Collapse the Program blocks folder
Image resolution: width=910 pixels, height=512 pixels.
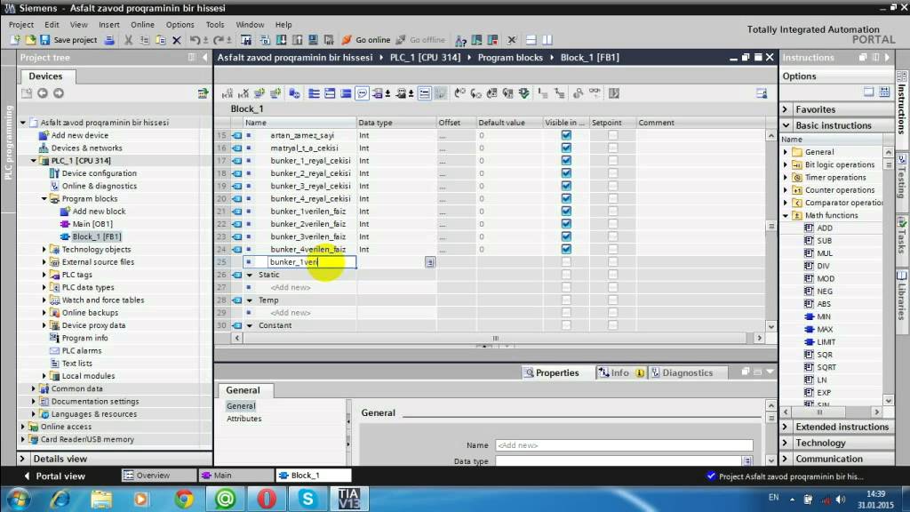click(44, 198)
